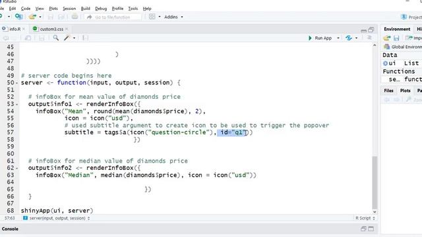Click the workspace panes grid icon
The height and width of the screenshot is (237, 422).
pyautogui.click(x=152, y=16)
